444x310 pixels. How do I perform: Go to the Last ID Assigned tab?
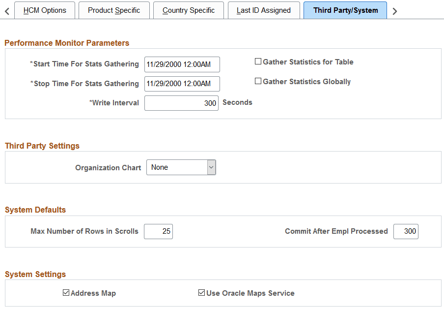pyautogui.click(x=264, y=10)
